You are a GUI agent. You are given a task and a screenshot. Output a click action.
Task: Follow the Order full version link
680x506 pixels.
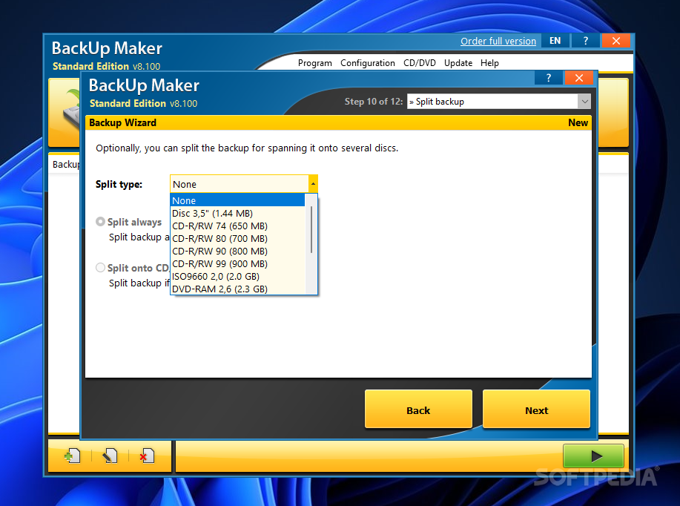click(498, 42)
